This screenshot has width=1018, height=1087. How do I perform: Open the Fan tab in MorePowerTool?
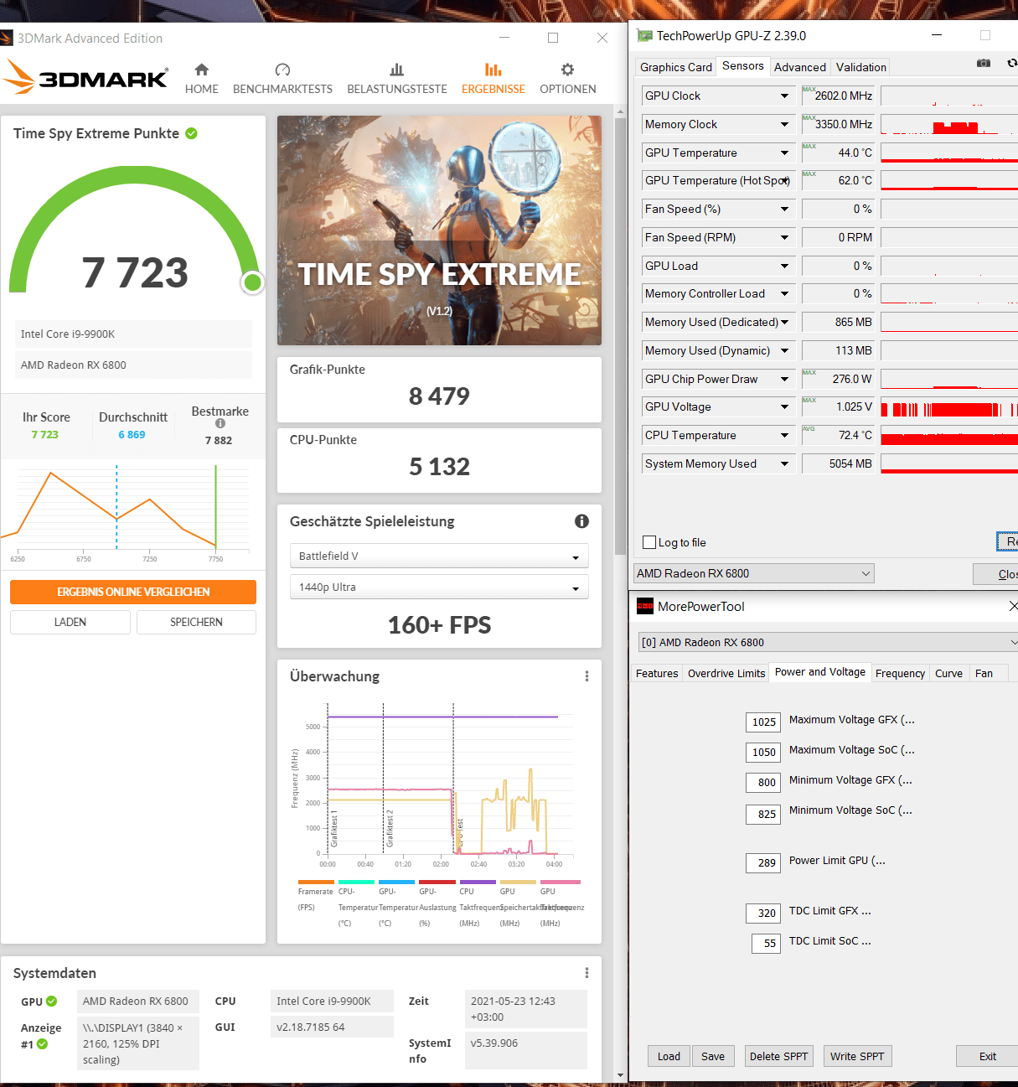pyautogui.click(x=984, y=673)
